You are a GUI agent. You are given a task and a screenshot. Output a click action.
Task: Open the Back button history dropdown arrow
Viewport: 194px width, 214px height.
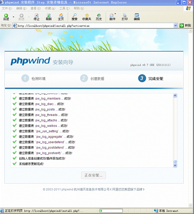(x=13, y=17)
